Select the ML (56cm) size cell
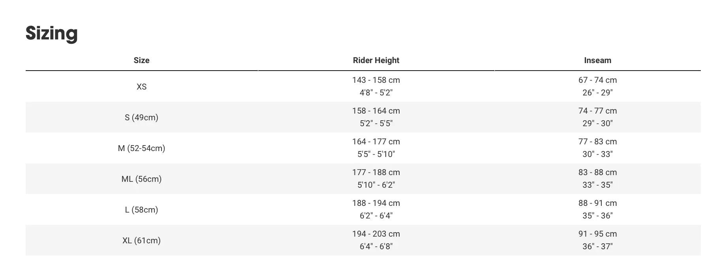 (141, 179)
